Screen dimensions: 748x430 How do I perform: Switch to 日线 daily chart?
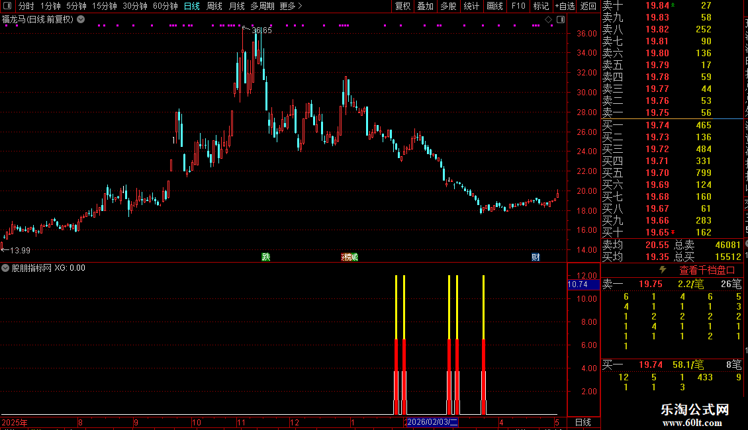coord(192,6)
